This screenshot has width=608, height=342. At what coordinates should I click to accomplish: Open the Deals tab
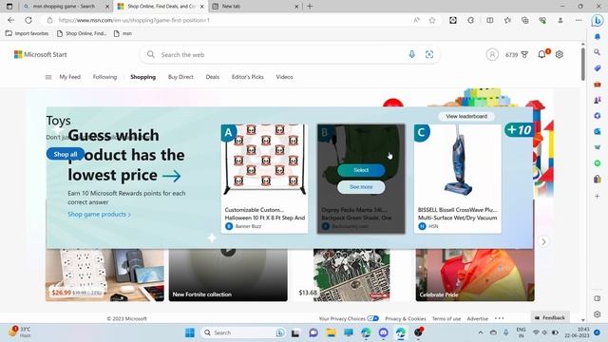point(213,77)
